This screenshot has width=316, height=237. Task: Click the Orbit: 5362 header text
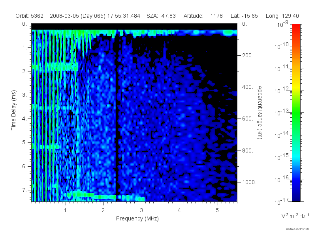click(x=29, y=16)
